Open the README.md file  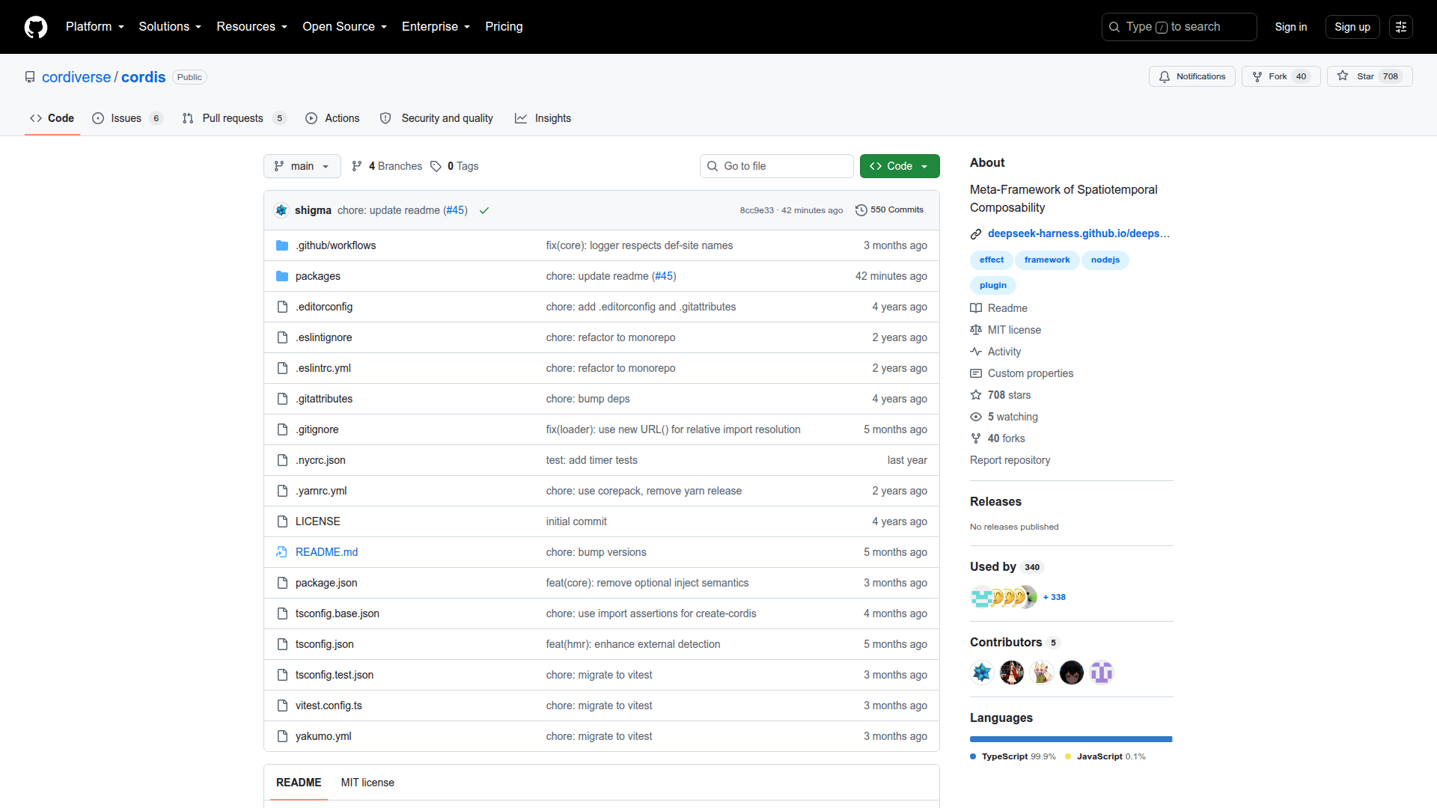(x=326, y=552)
